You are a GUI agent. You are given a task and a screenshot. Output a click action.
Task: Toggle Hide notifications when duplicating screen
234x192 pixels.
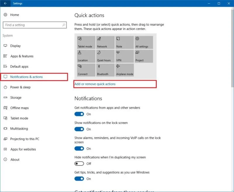click(79, 164)
